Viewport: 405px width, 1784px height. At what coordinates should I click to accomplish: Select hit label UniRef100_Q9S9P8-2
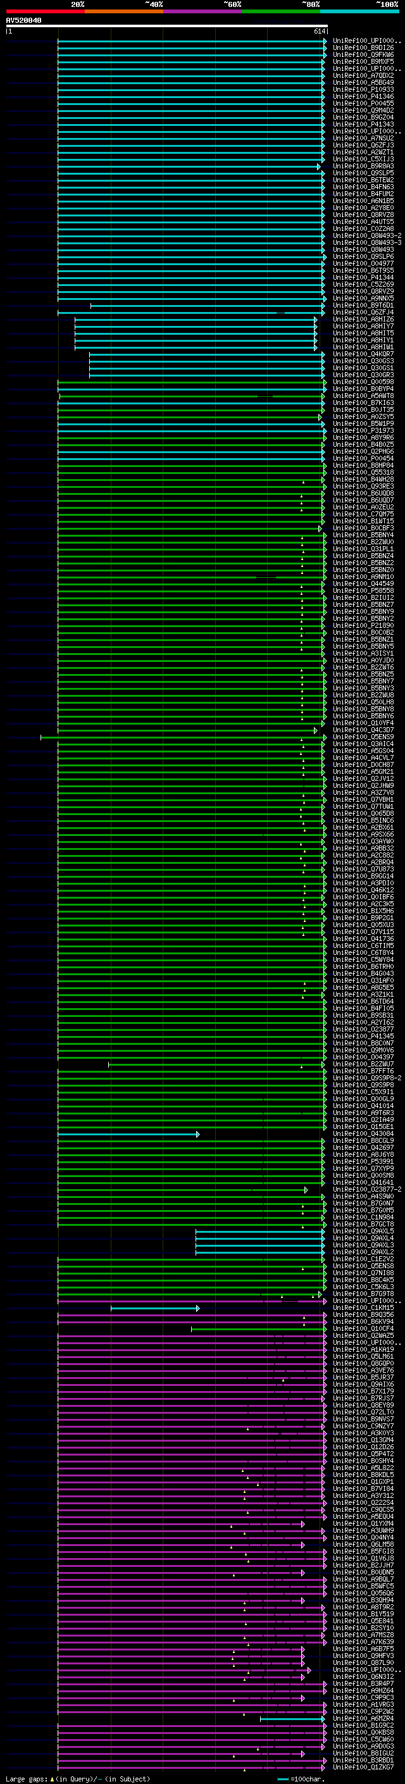[367, 1078]
